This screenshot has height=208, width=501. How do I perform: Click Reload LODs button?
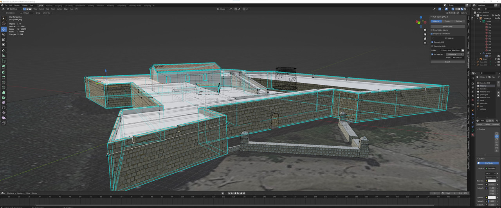[x=448, y=26]
